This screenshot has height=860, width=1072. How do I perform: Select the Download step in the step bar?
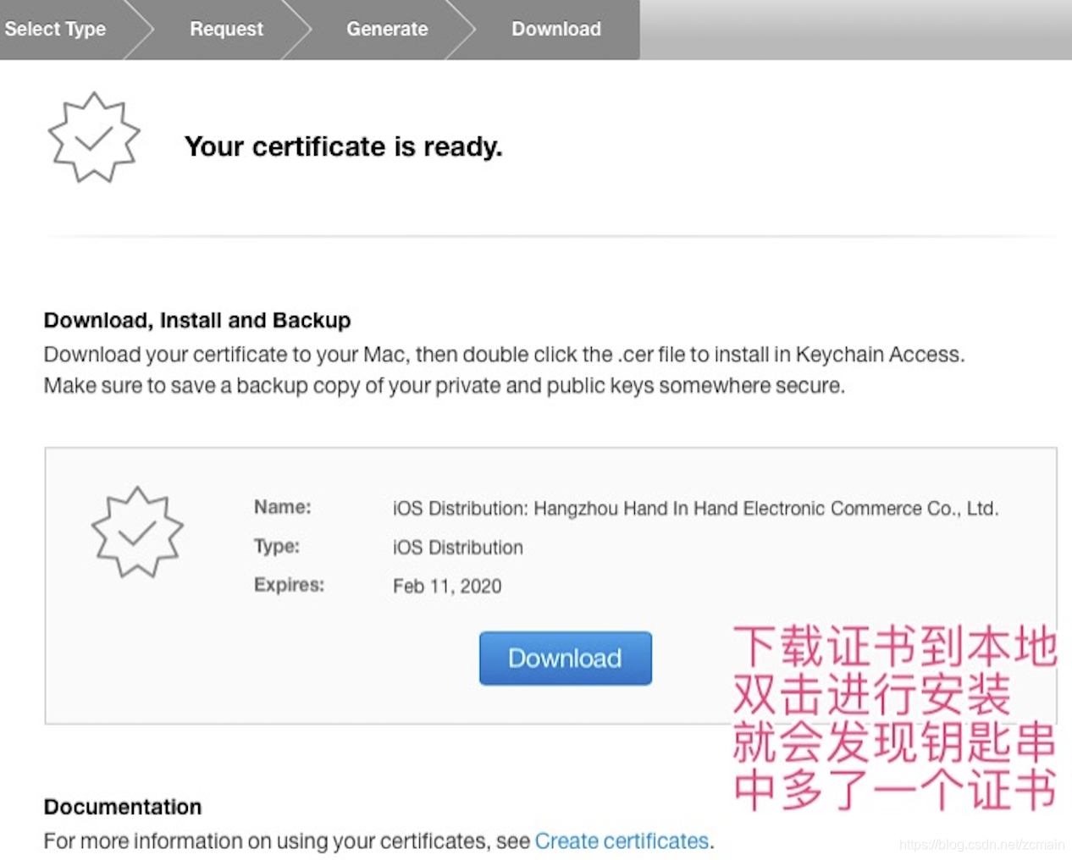556,29
